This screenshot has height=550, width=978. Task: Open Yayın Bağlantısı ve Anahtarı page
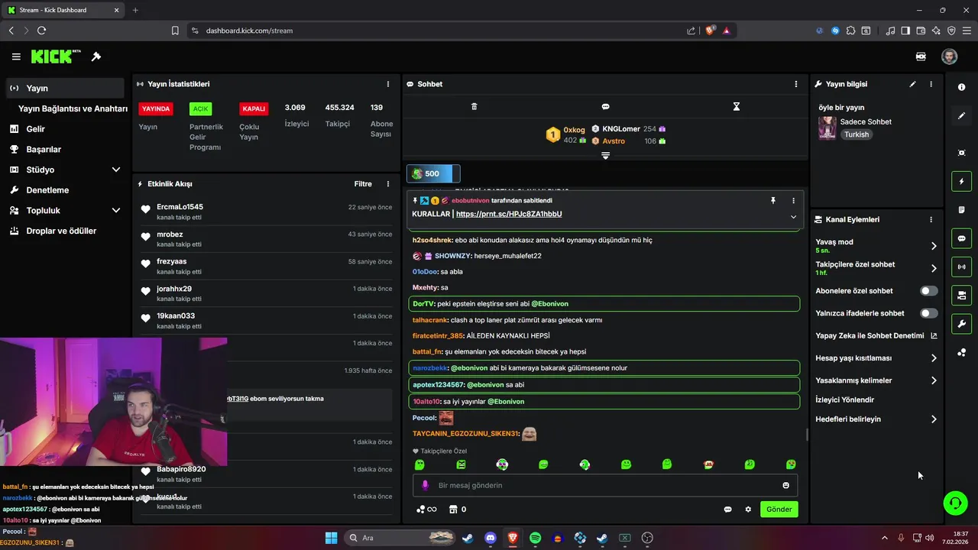point(73,108)
